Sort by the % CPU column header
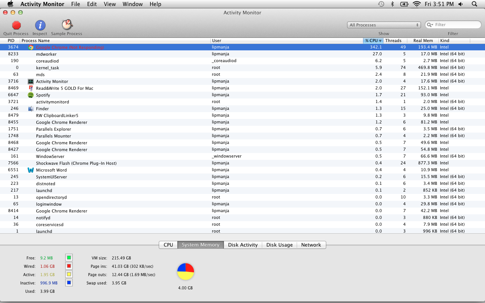 tap(373, 41)
